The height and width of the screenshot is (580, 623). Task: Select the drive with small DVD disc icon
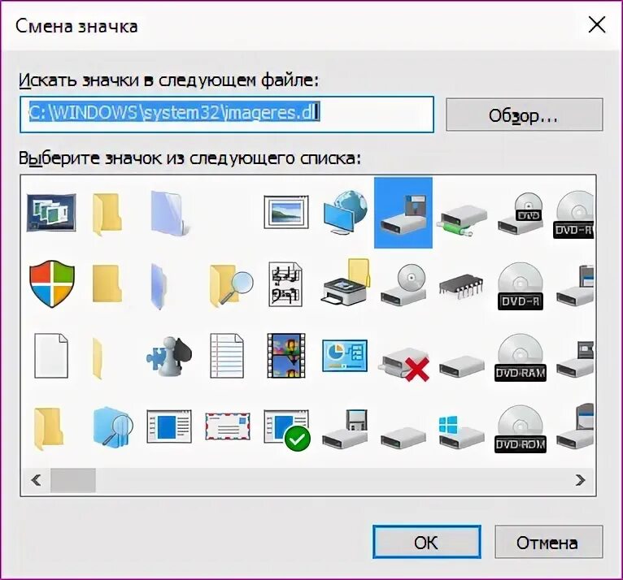tap(521, 213)
